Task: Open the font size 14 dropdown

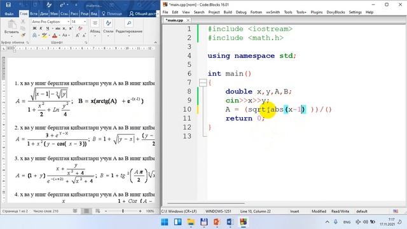Action: pos(85,22)
